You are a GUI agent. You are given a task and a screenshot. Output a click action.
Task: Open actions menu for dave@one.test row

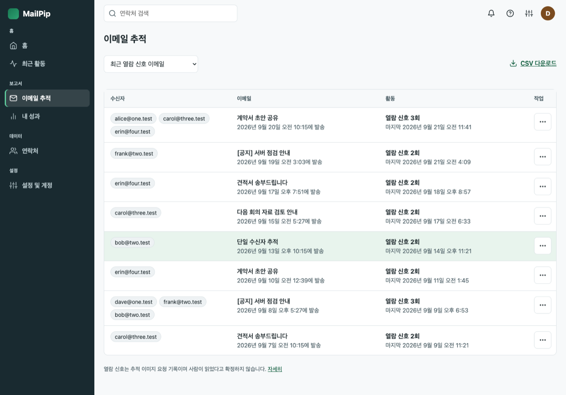click(542, 305)
